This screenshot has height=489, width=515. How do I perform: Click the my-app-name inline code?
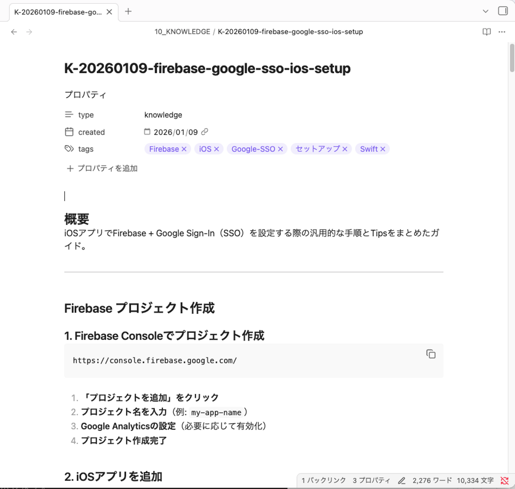216,412
